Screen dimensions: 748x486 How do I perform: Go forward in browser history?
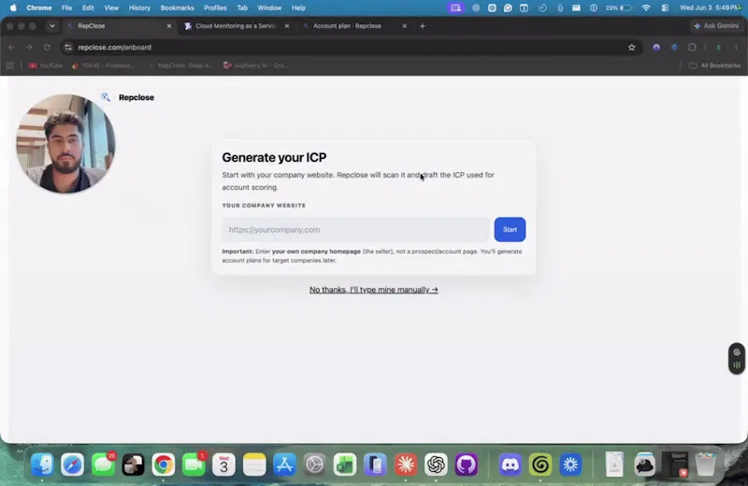click(29, 48)
